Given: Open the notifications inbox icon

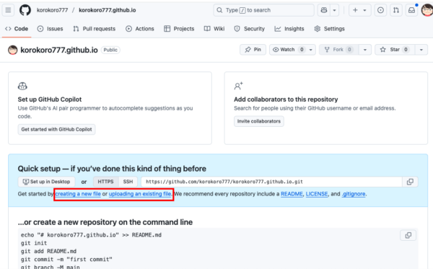Looking at the screenshot, I should click(x=411, y=10).
